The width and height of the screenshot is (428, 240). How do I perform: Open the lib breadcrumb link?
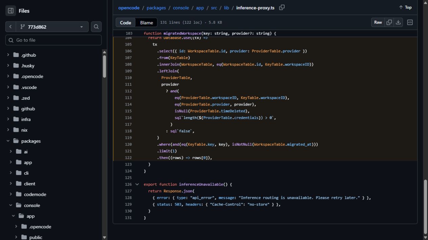pyautogui.click(x=226, y=7)
